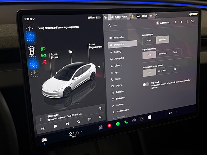Tap the orange download icon in settings header

(x=175, y=22)
